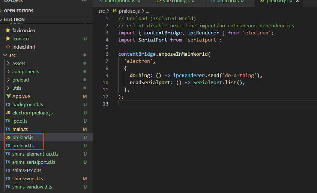Open shims-element-ui.d.ts file
This screenshot has height=193, width=317.
pos(46,154)
